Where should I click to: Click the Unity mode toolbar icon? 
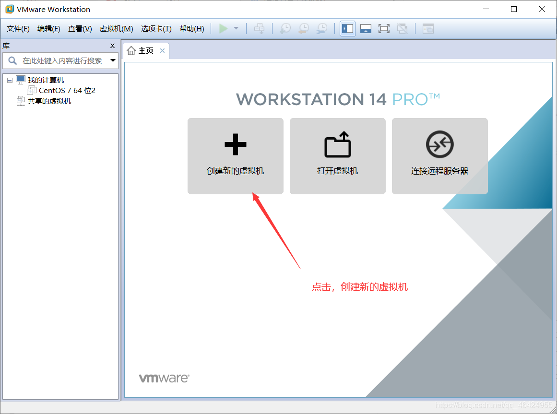(402, 28)
